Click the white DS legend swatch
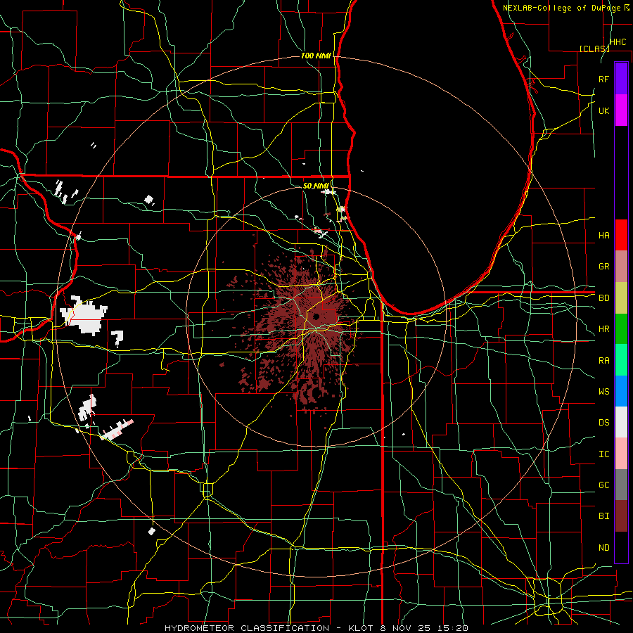The width and height of the screenshot is (633, 633). [x=621, y=422]
